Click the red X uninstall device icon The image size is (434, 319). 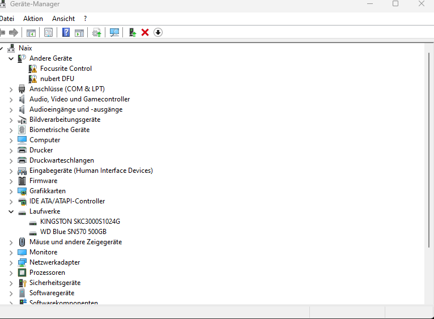(145, 32)
